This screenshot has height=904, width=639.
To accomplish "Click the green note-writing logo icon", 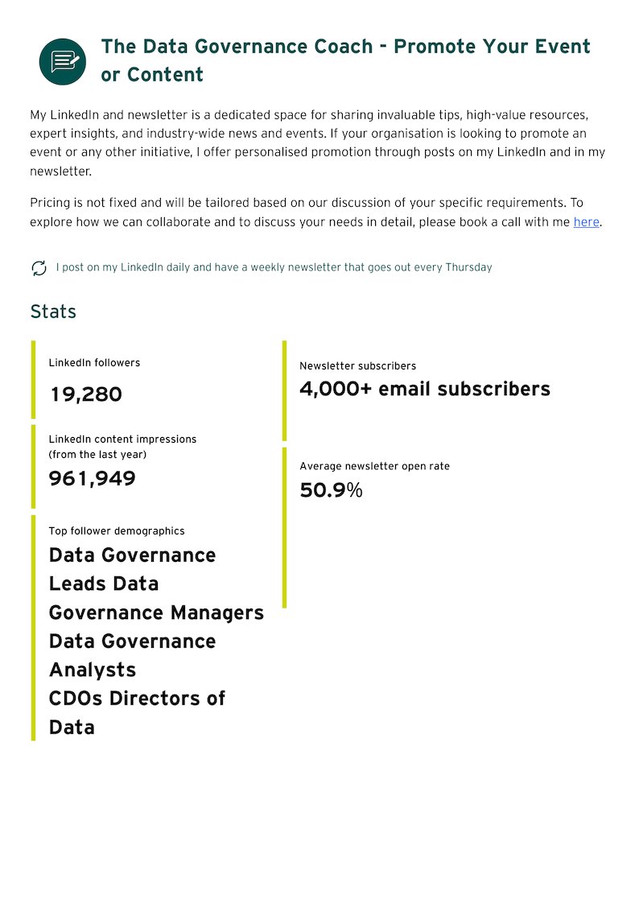I will (62, 62).
